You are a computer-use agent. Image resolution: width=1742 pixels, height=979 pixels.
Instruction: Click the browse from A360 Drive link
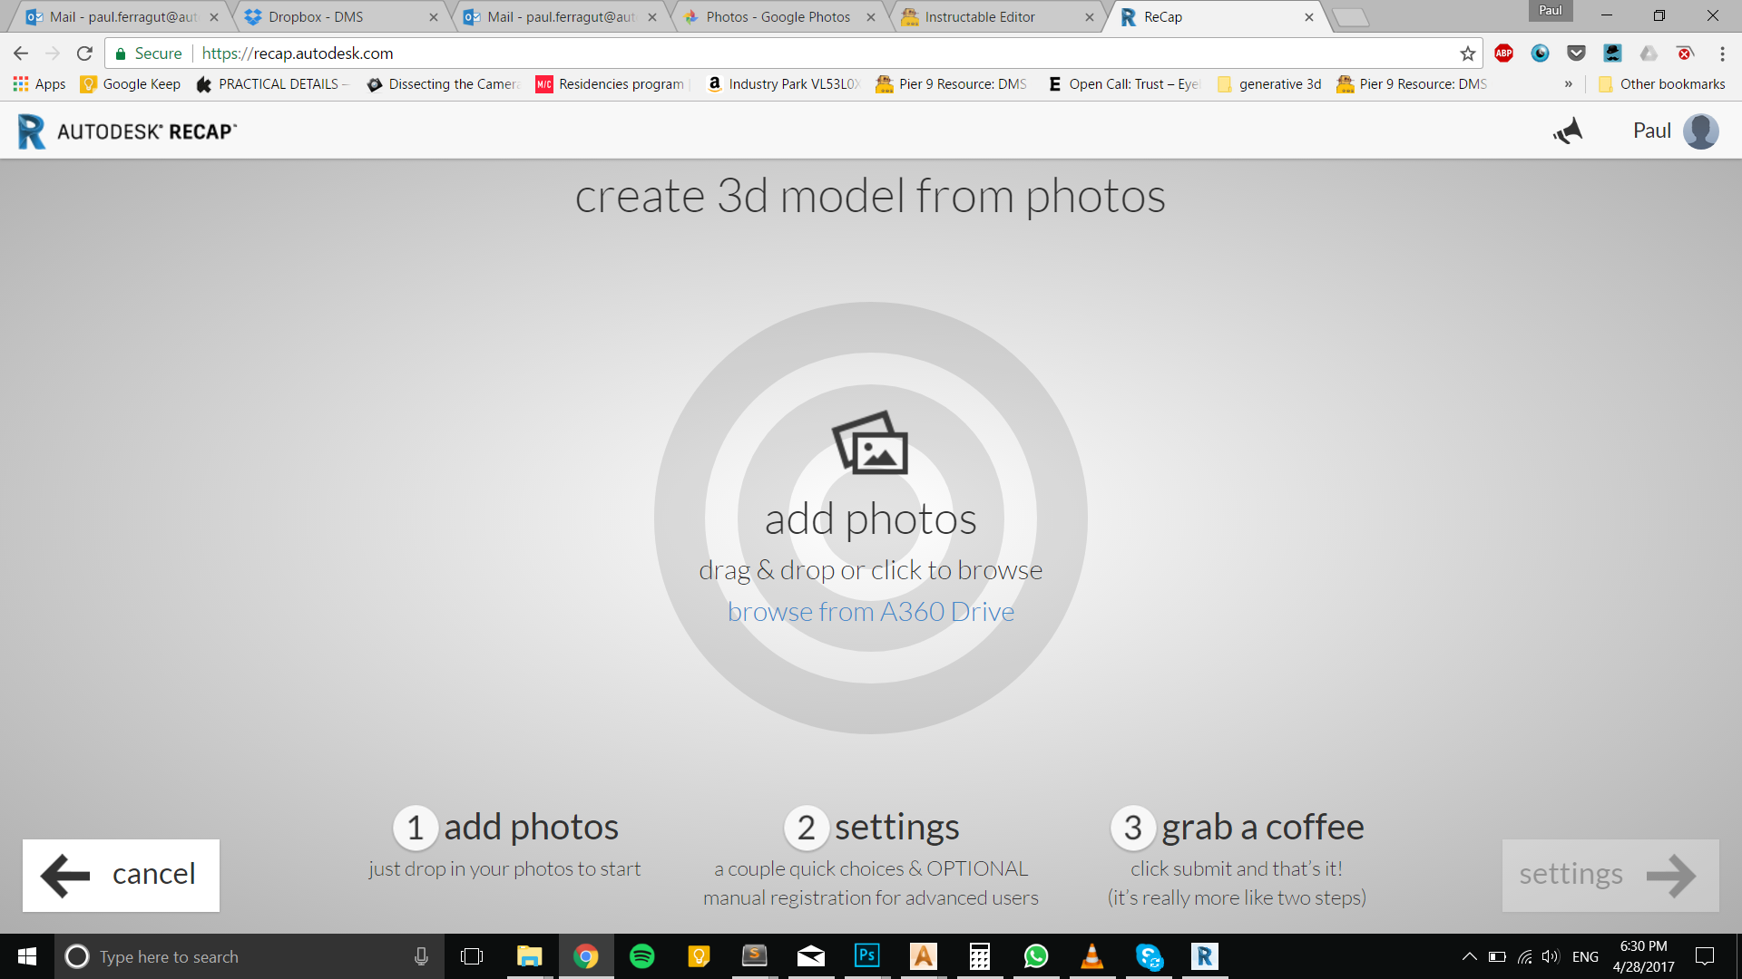coord(870,612)
